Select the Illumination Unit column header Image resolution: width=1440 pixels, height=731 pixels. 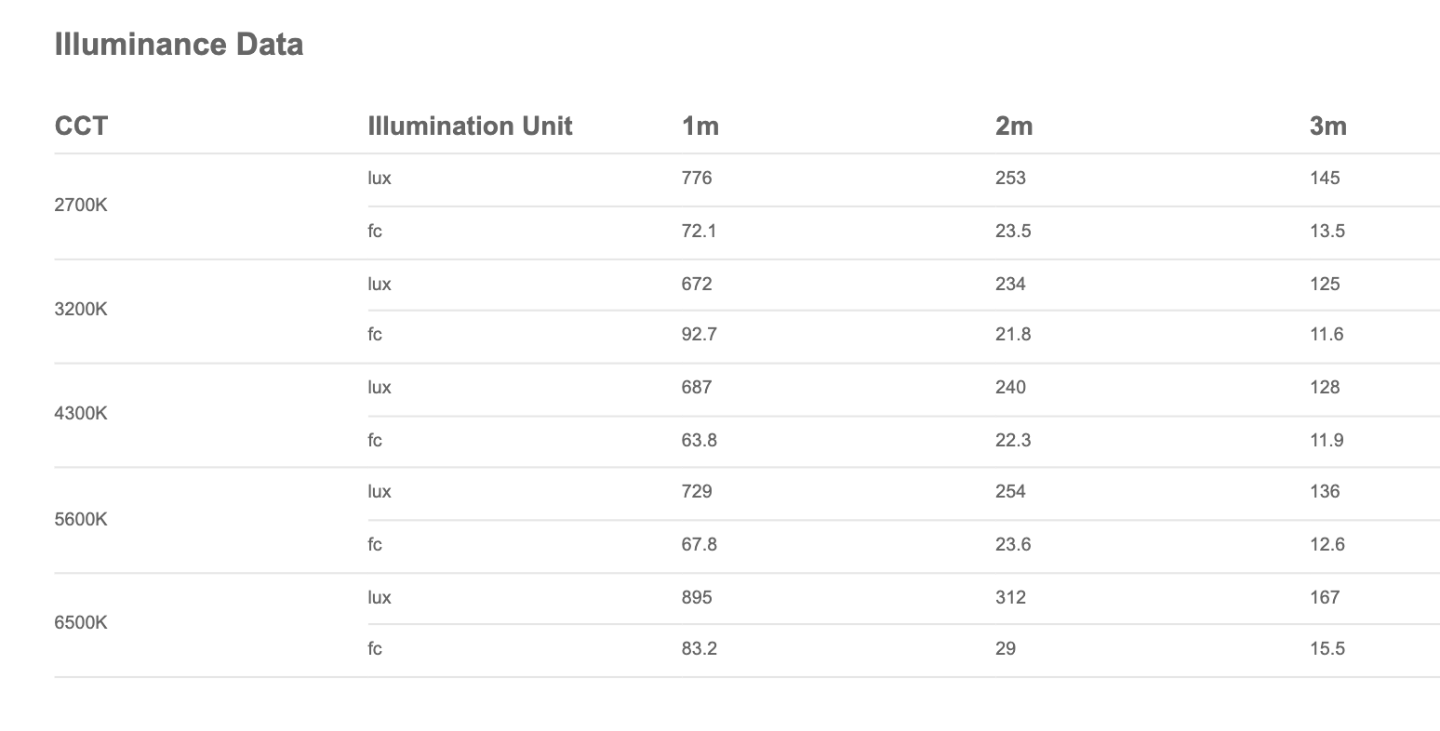[x=470, y=126]
